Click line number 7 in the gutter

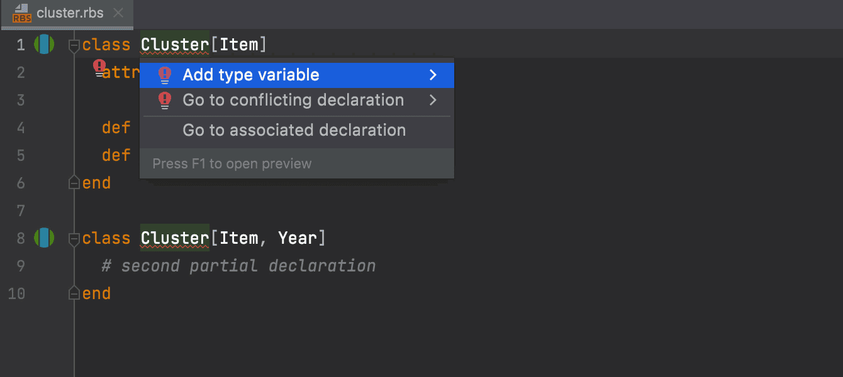(21, 210)
